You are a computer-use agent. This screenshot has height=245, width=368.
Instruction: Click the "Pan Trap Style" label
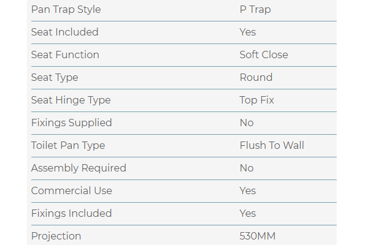point(66,10)
